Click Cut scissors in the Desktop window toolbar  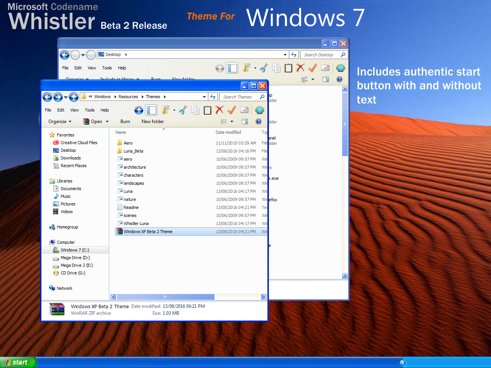(264, 68)
